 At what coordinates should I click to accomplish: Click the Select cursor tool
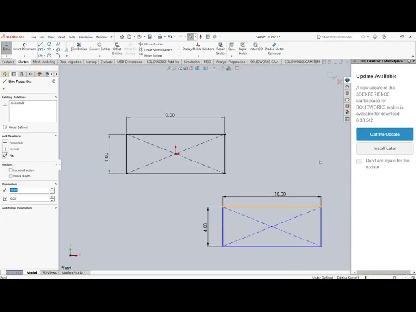click(x=190, y=37)
